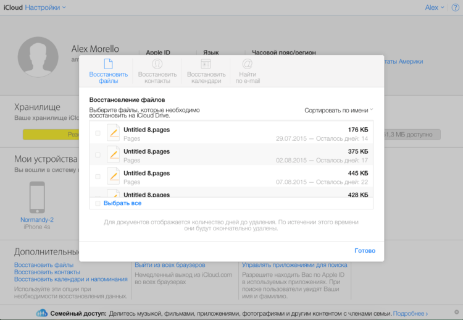Screen dimensions: 463x320
Task: Check the box for the 176 КБ Untitled 8.pages
Action: click(98, 133)
